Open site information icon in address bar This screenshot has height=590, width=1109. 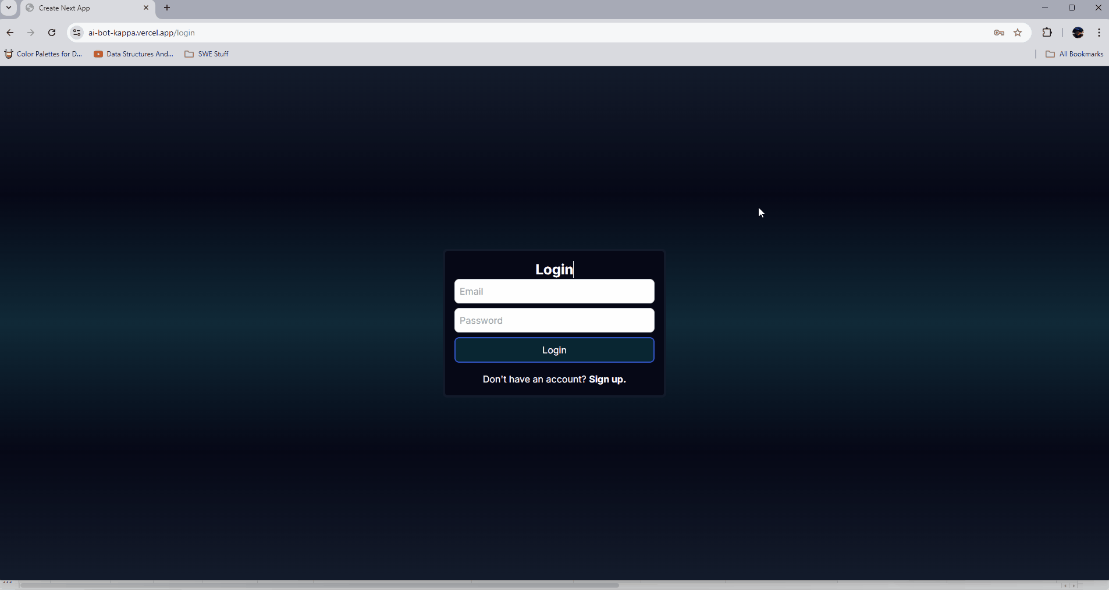pos(77,33)
